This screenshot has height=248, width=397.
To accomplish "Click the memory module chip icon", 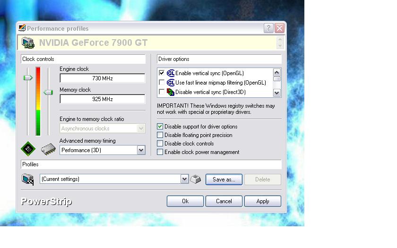I will (x=48, y=149).
